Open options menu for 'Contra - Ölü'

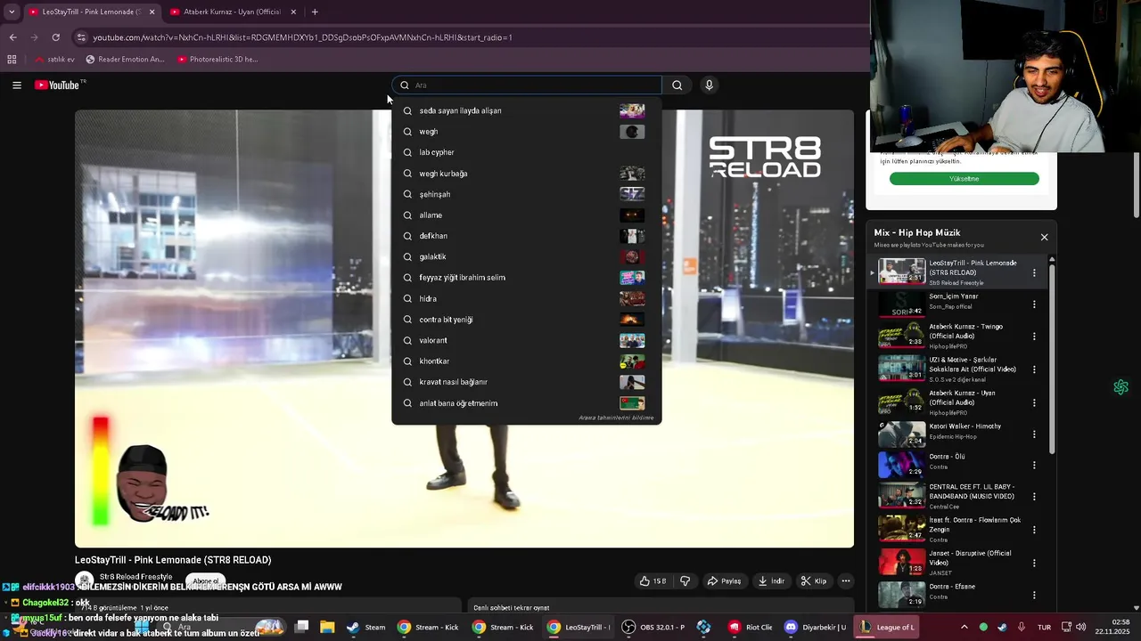pos(1034,466)
